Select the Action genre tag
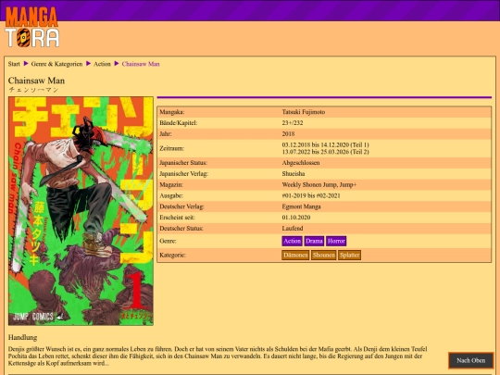The height and width of the screenshot is (375, 500). 292,241
